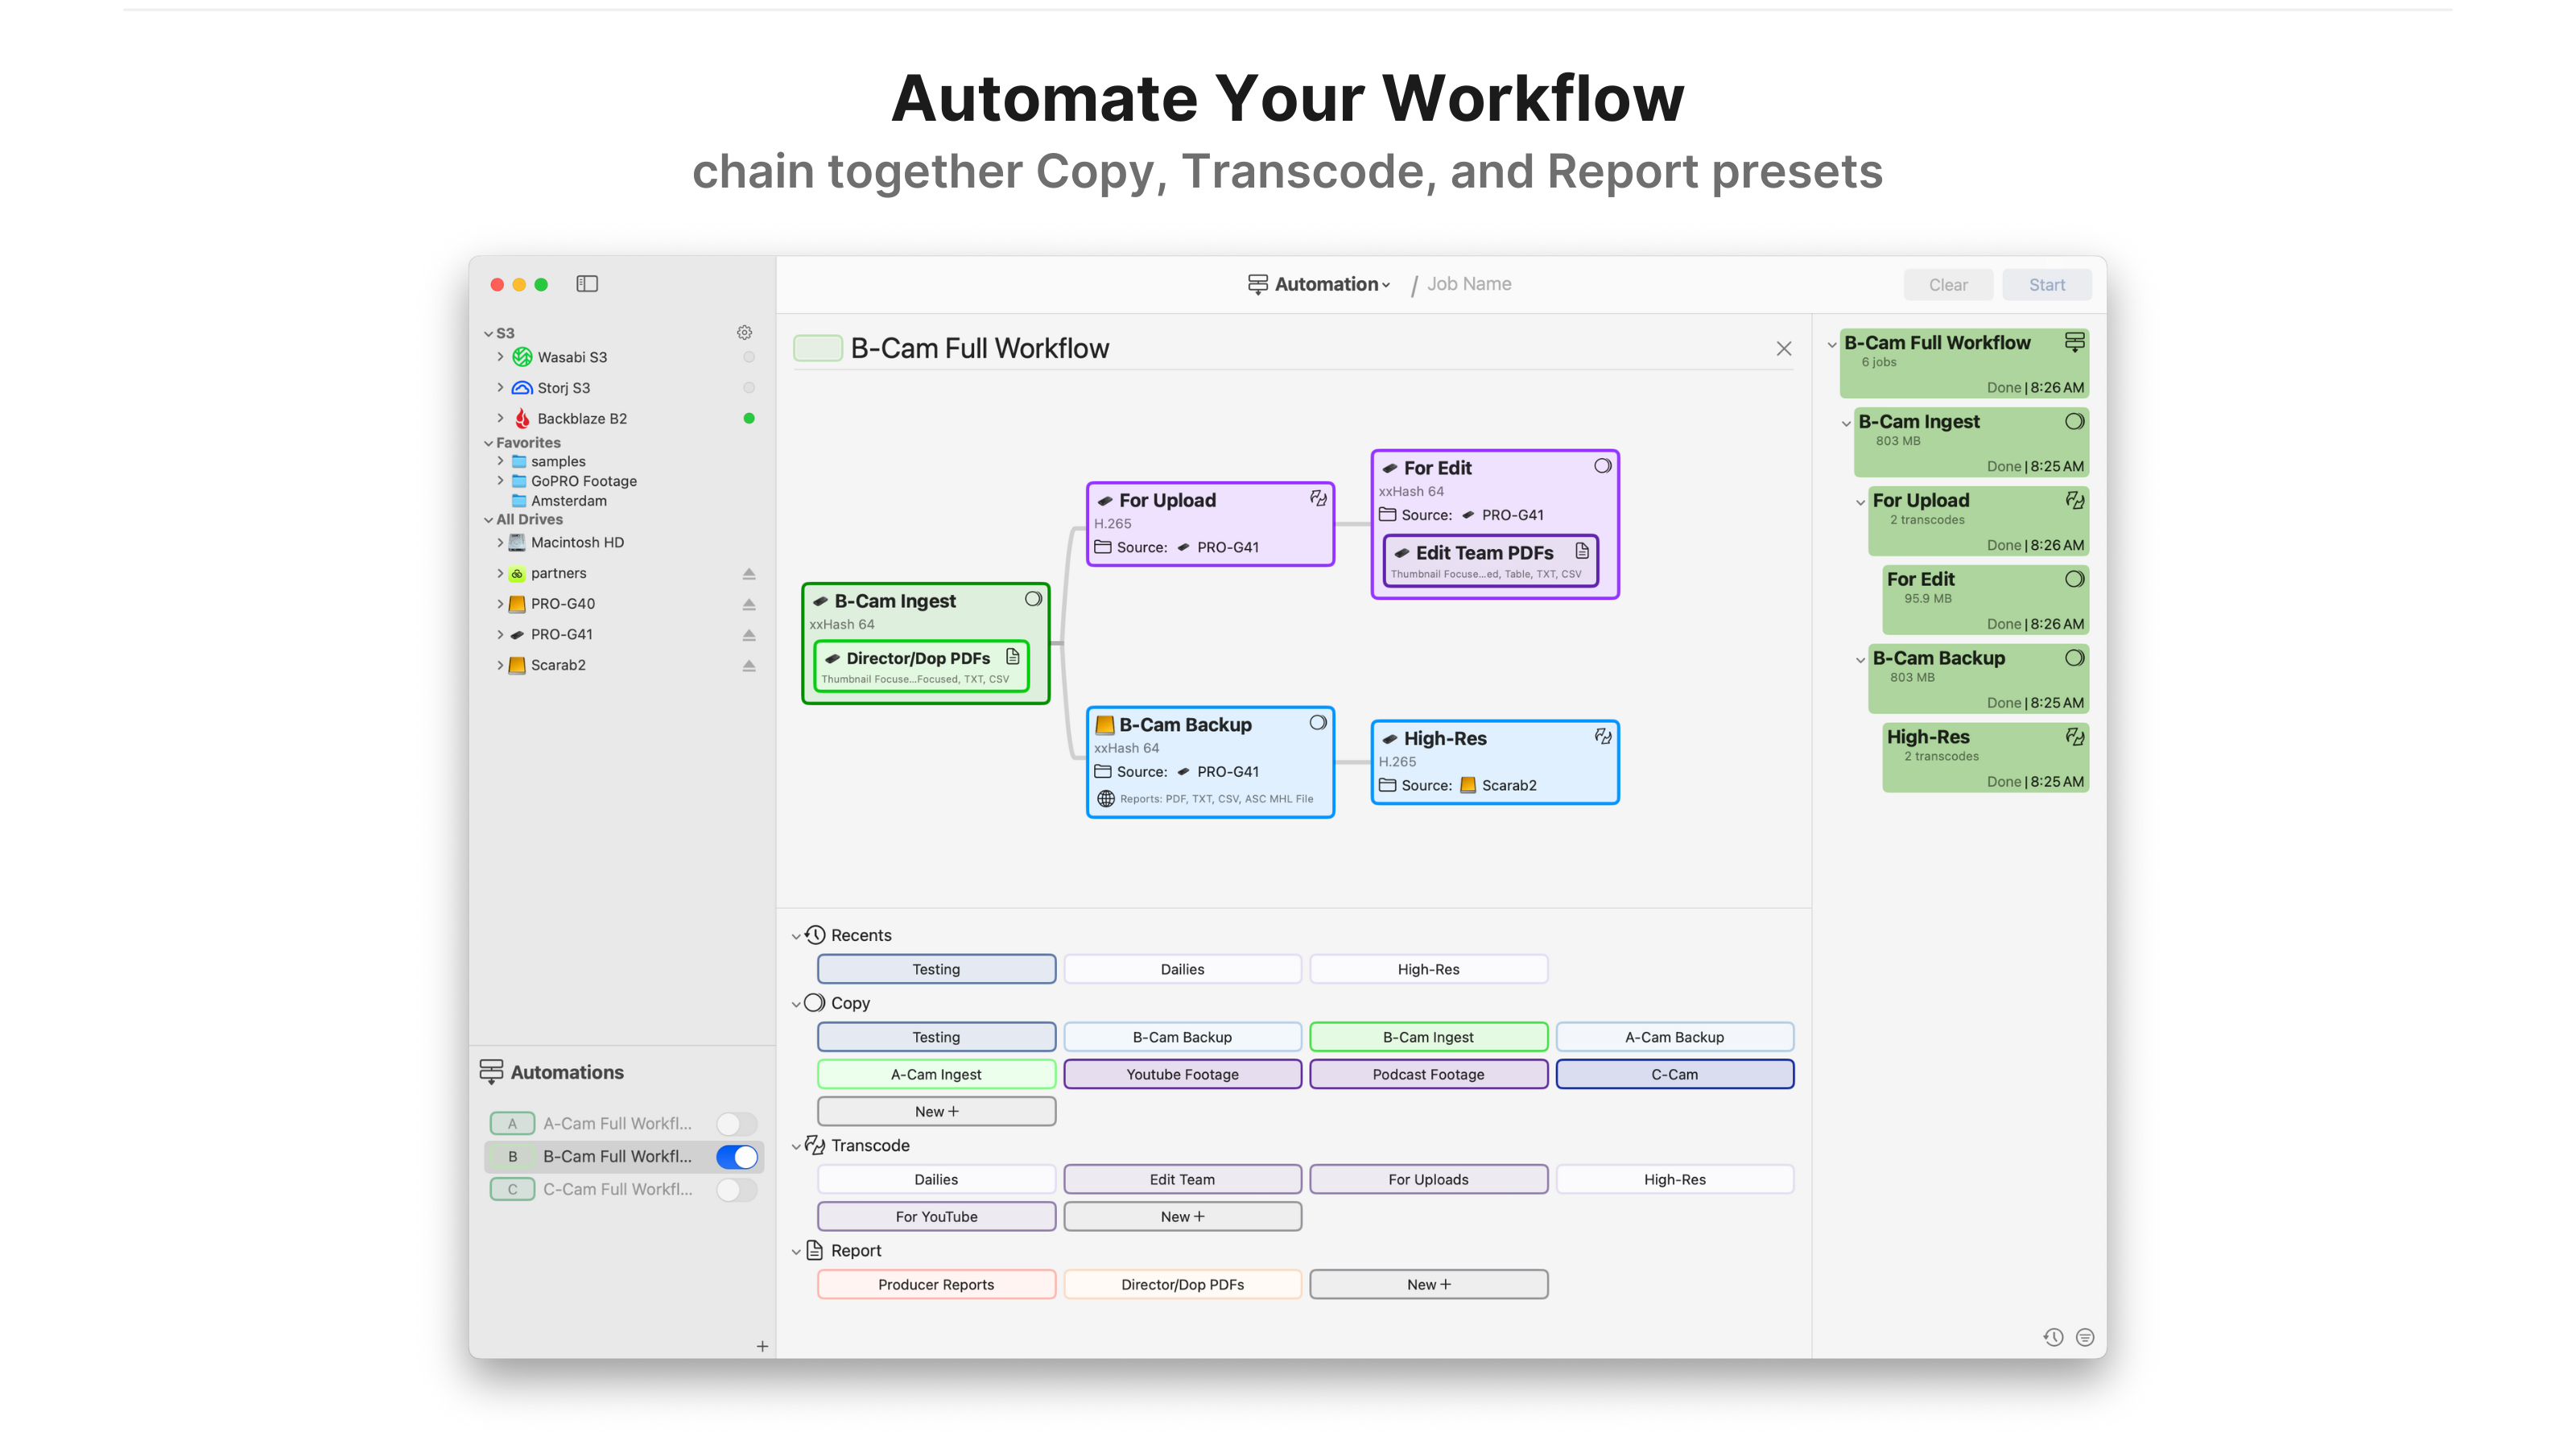This screenshot has width=2576, height=1449.
Task: Click report icon on Edit Team PDFs
Action: point(1582,551)
